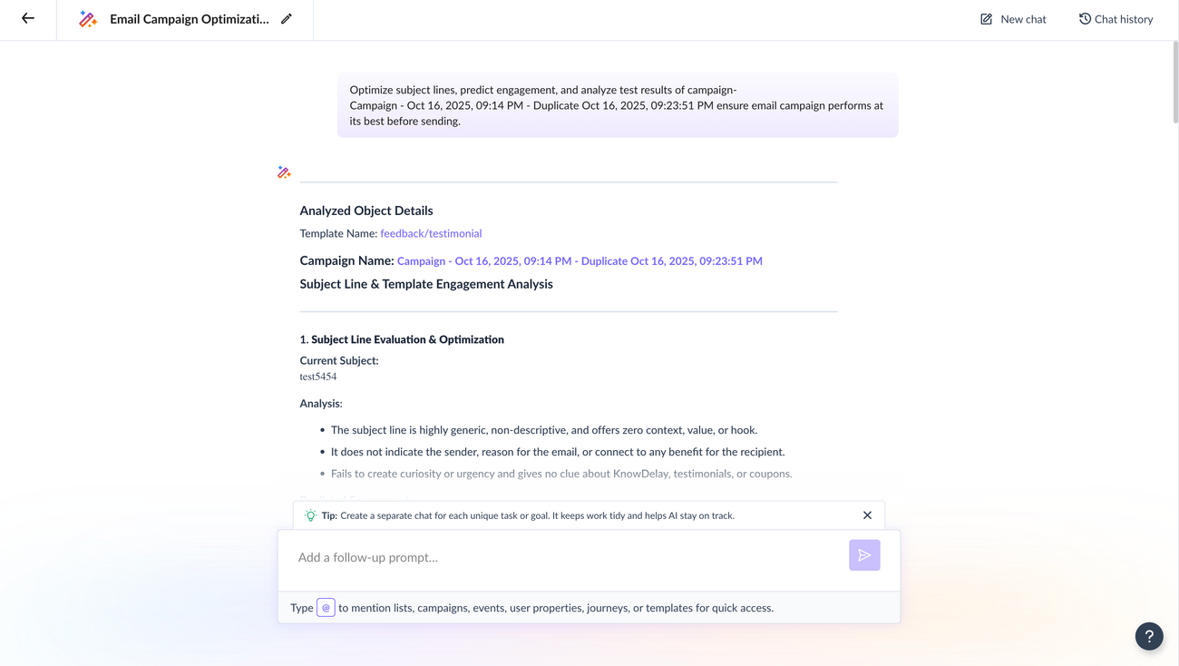Screen dimensions: 1179x666
Task: Click the sparkle icon beside the AI response
Action: [x=283, y=171]
